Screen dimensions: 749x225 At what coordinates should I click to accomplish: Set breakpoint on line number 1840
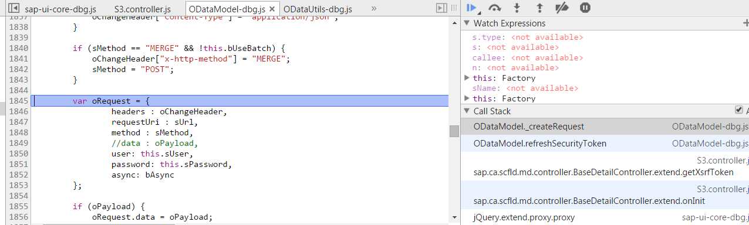click(18, 48)
